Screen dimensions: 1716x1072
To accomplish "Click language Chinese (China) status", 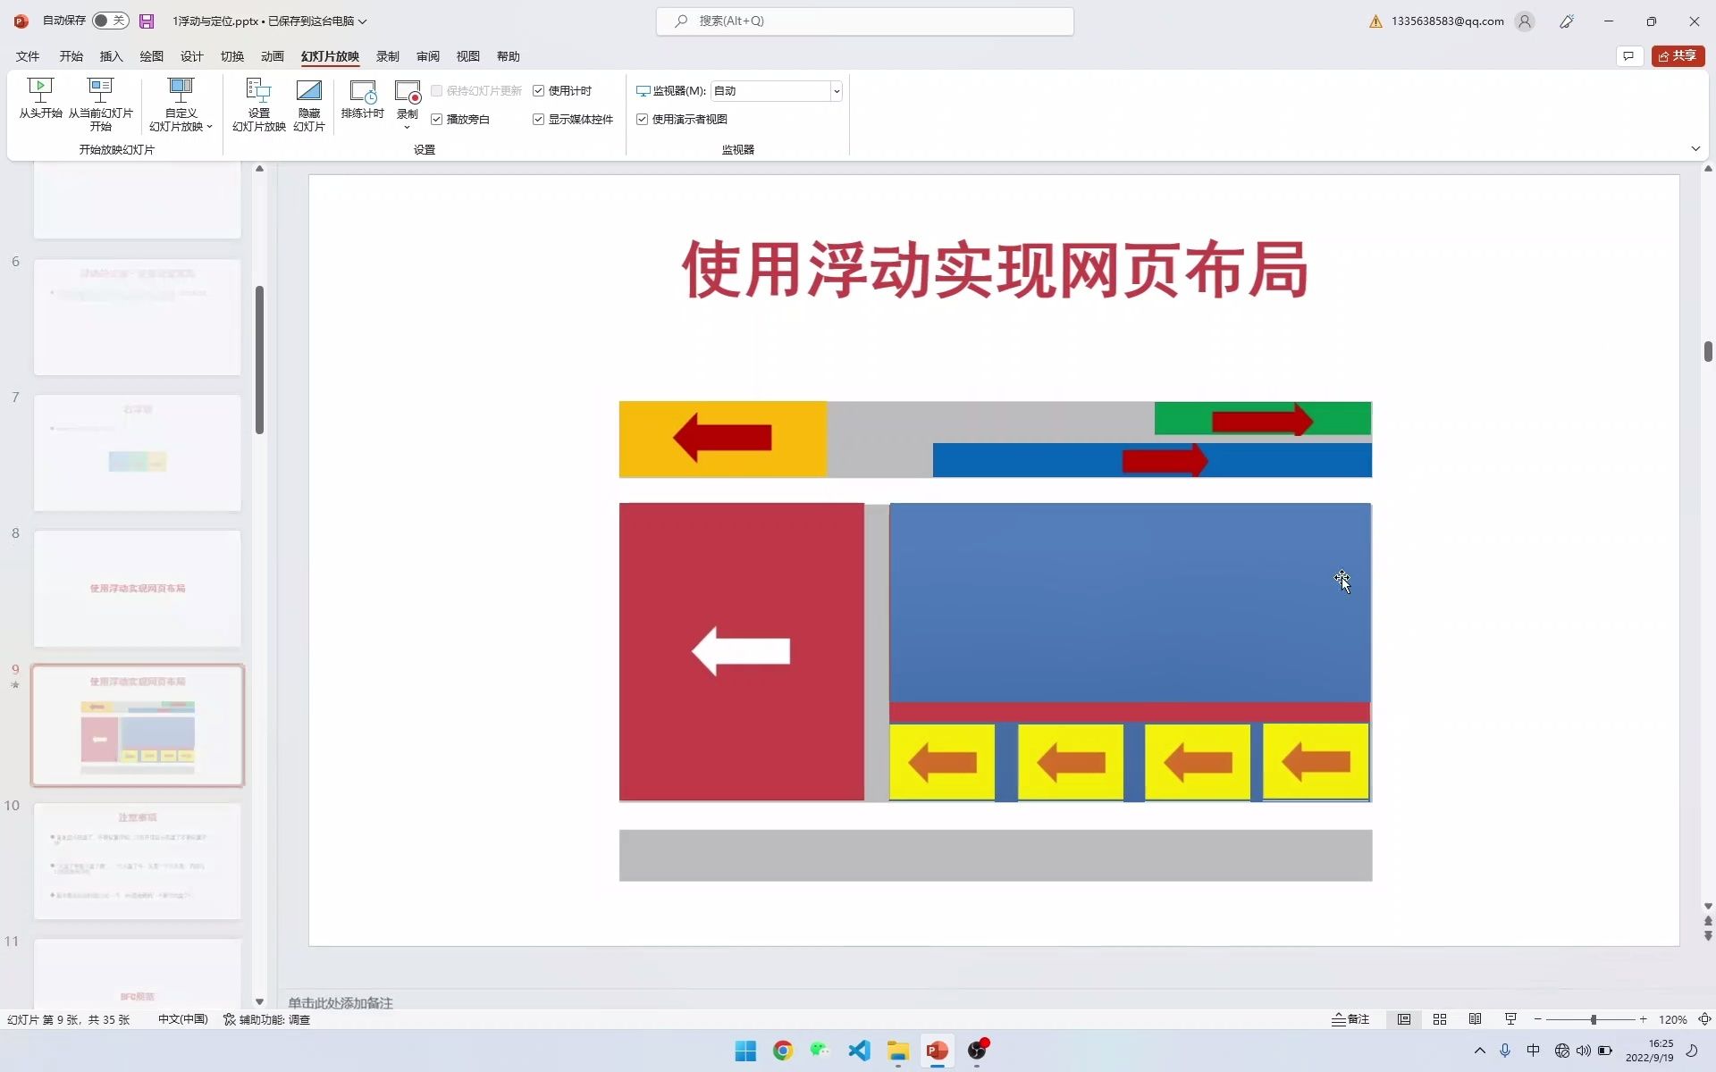I will coord(182,1019).
